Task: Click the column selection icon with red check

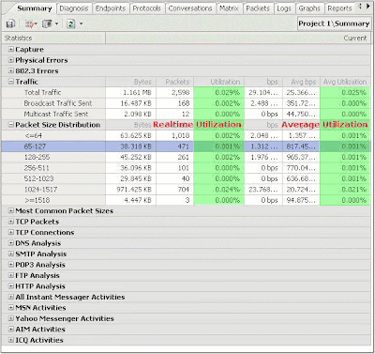Action: (30, 23)
